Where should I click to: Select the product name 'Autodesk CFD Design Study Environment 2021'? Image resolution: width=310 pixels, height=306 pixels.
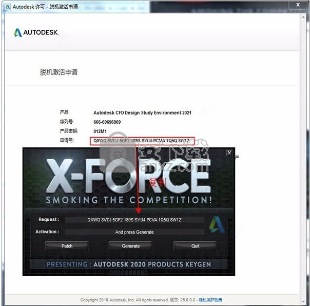(x=142, y=113)
